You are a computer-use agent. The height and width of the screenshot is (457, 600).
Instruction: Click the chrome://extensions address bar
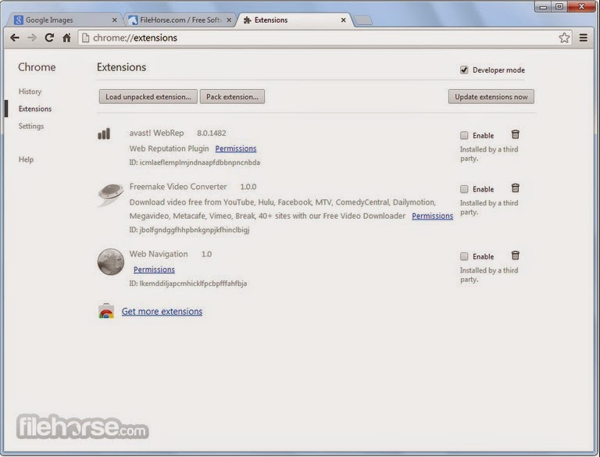pyautogui.click(x=324, y=37)
